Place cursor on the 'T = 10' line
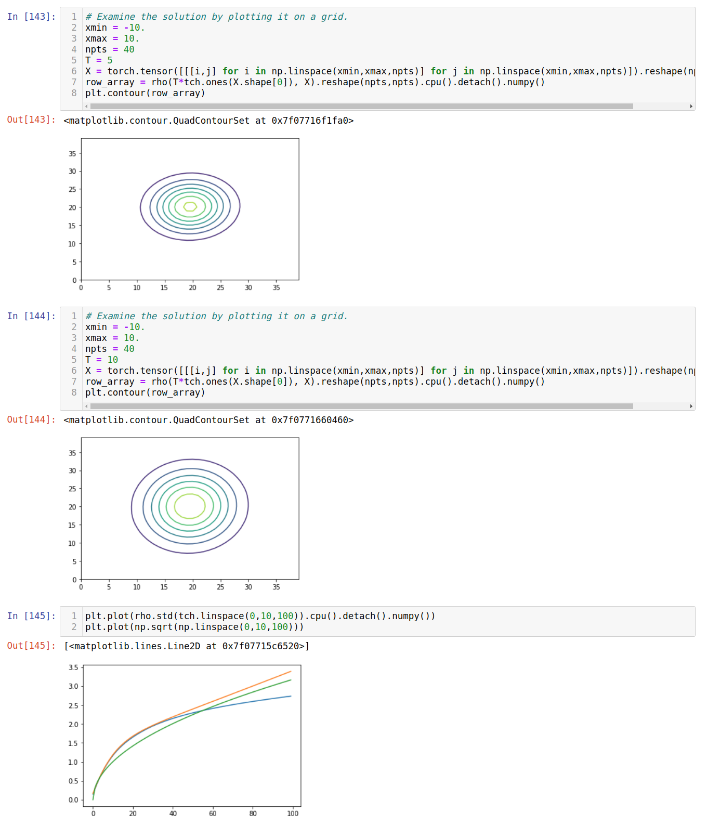 (x=102, y=360)
